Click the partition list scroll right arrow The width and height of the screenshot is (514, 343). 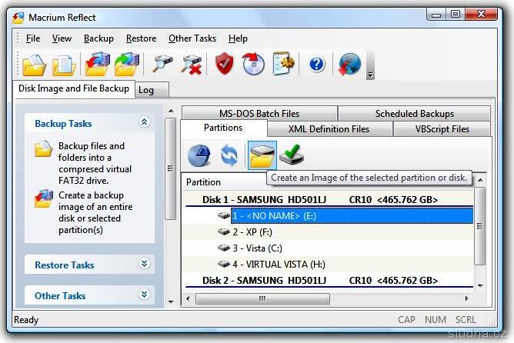[x=466, y=298]
